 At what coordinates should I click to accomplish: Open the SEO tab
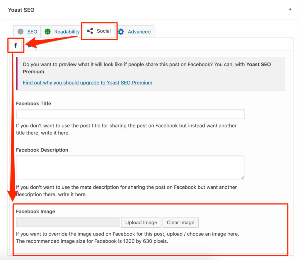pyautogui.click(x=27, y=32)
